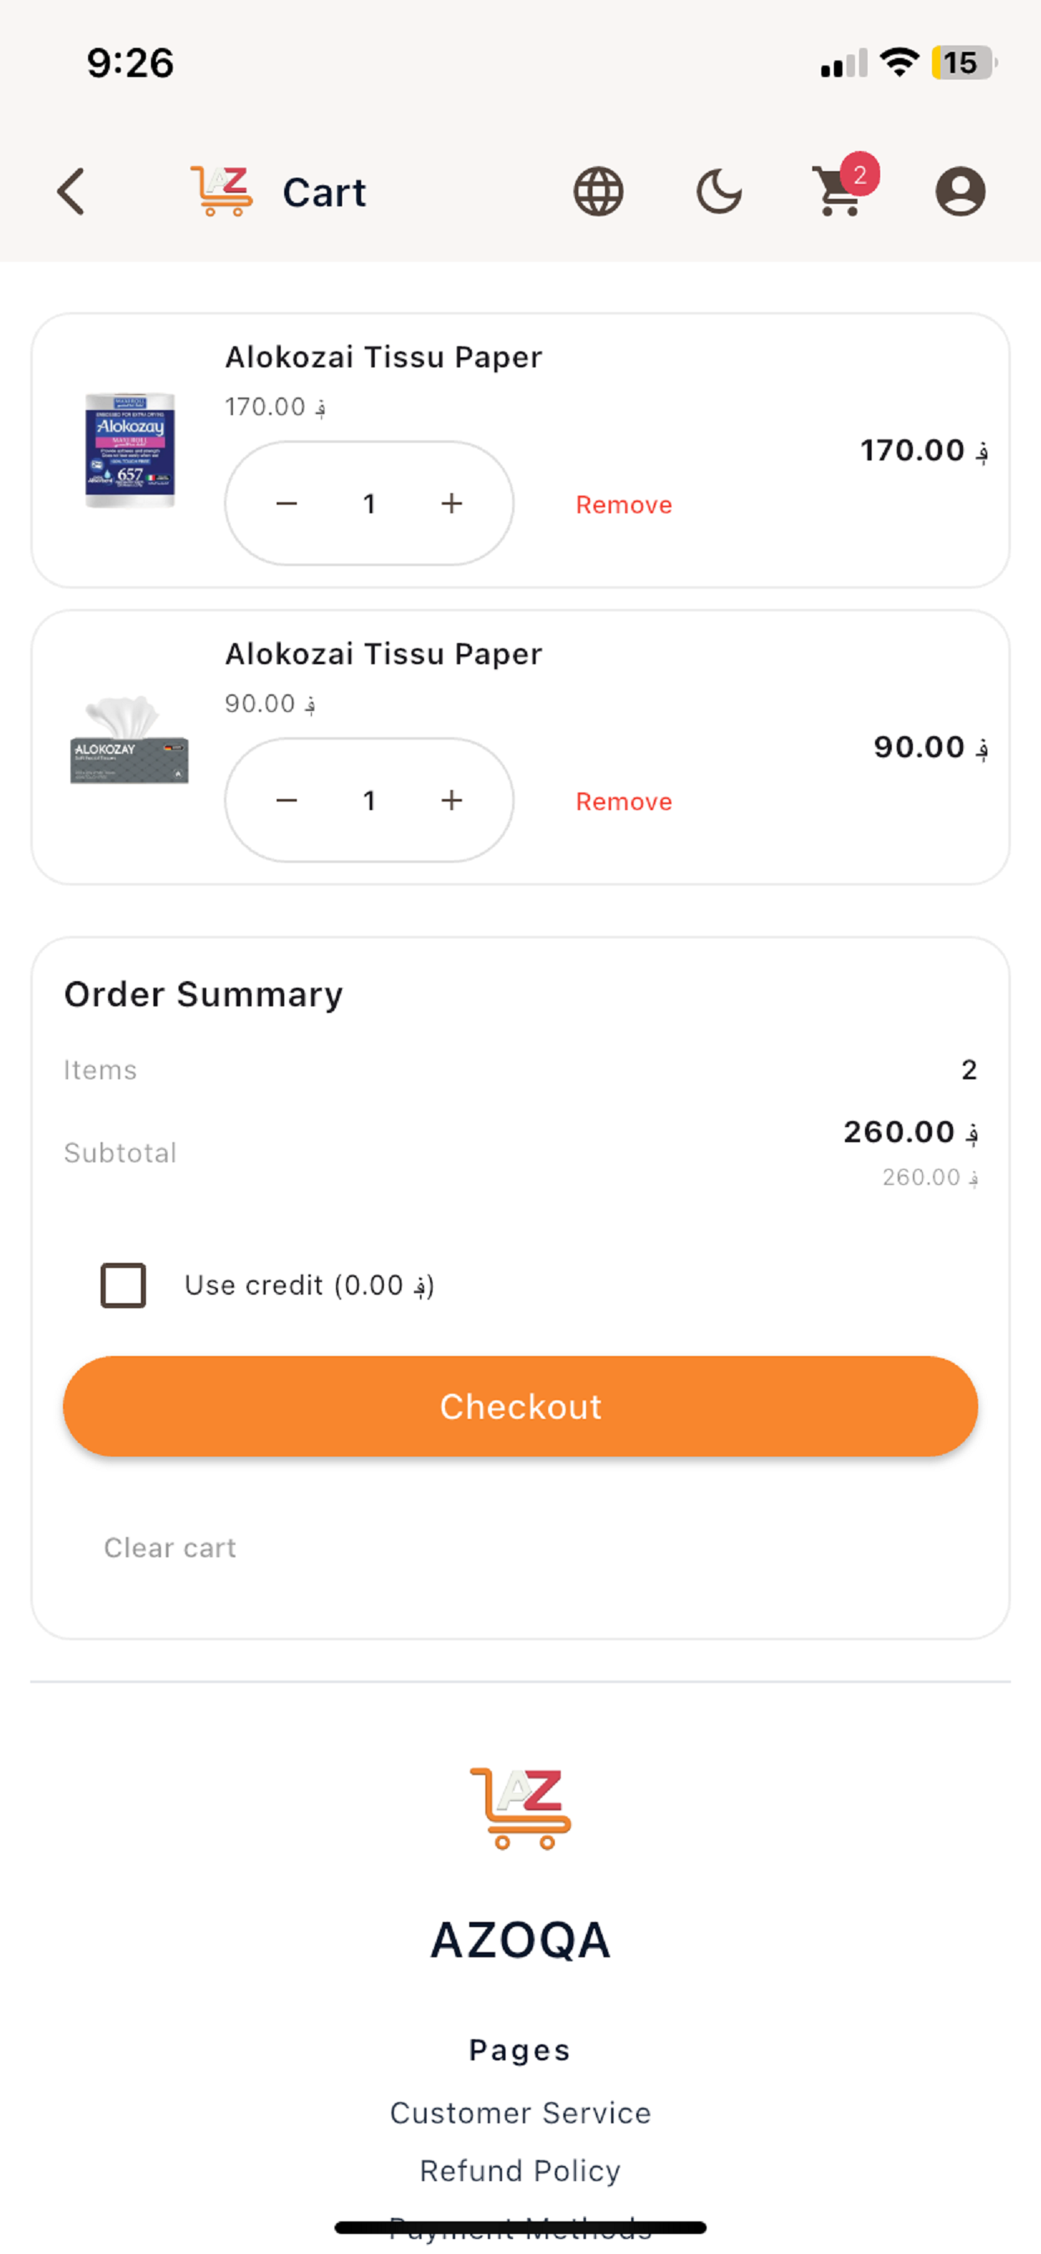Remove the 170.00 Alokozai Tissu Paper
The image size is (1041, 2254).
[624, 505]
